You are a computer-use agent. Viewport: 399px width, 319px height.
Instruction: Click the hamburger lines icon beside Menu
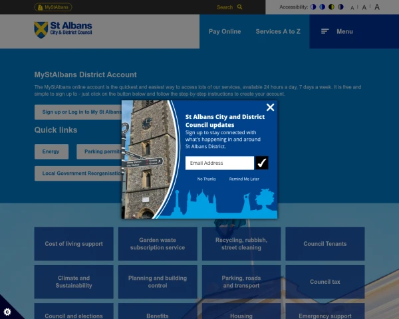[325, 31]
